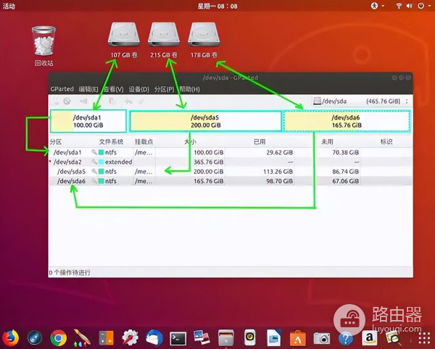Open the 分区(P) menu

click(x=164, y=89)
